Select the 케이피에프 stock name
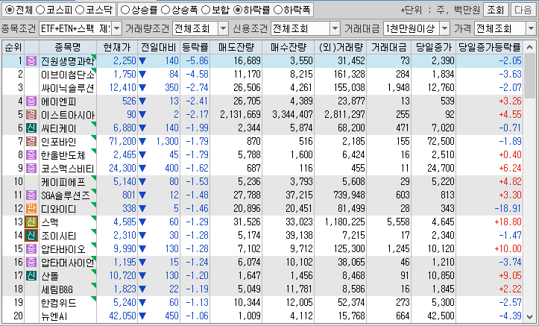Image resolution: width=539 pixels, height=326 pixels. coord(63,181)
